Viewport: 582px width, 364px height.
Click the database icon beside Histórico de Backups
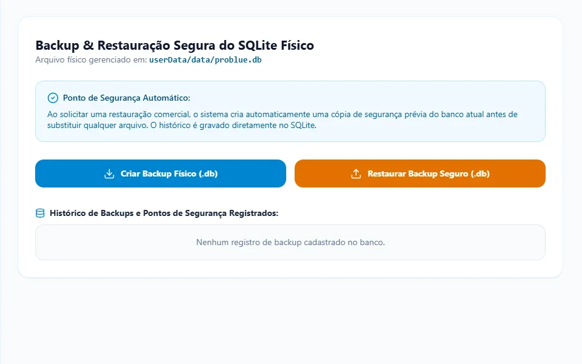[40, 213]
